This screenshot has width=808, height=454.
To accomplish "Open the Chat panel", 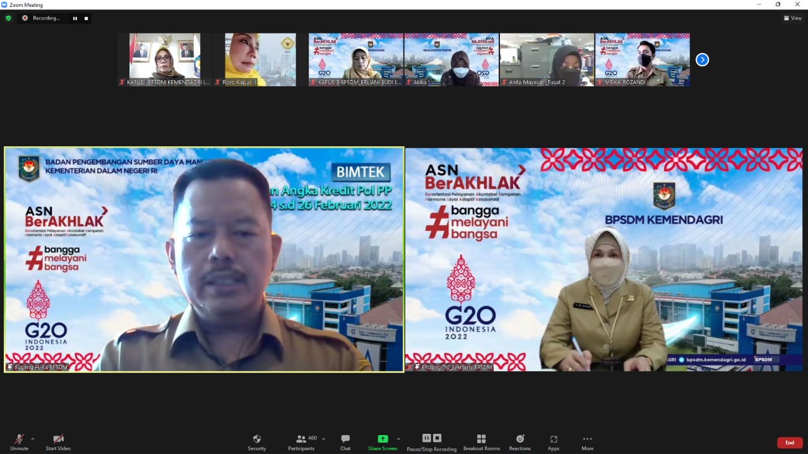I will tap(345, 442).
